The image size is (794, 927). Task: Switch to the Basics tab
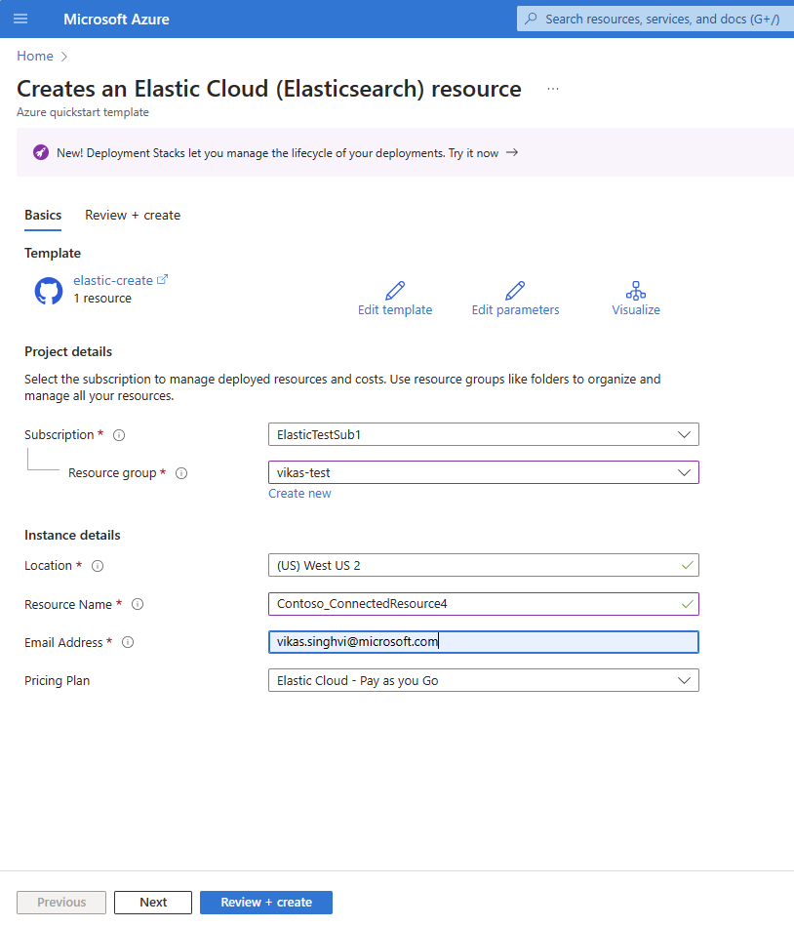coord(43,216)
